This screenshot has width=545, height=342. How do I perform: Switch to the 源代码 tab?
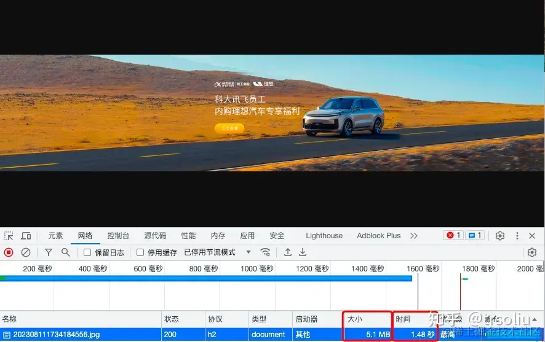pyautogui.click(x=155, y=236)
